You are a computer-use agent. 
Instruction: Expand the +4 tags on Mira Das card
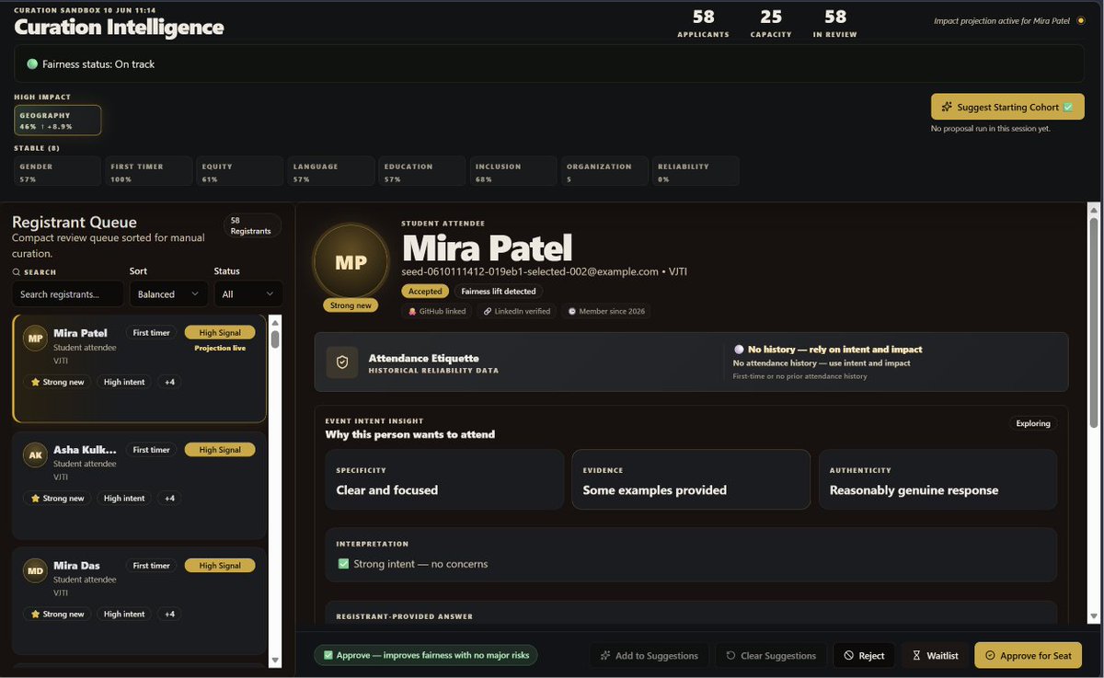(169, 615)
